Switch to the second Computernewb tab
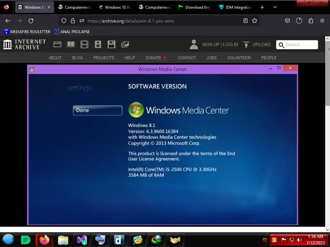330x247 pixels. [155, 7]
